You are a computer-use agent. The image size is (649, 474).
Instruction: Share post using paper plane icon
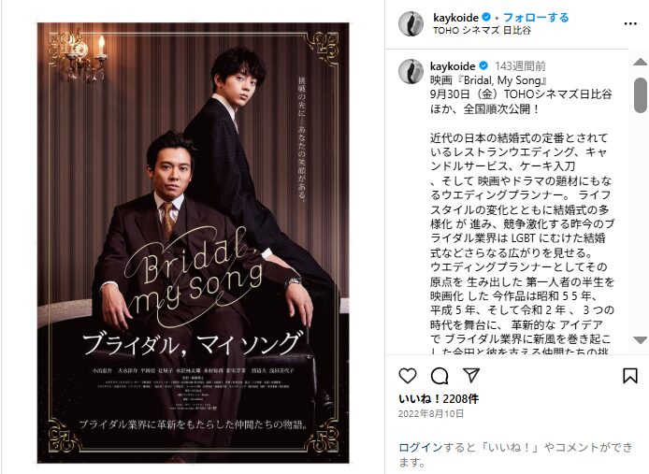coord(471,375)
